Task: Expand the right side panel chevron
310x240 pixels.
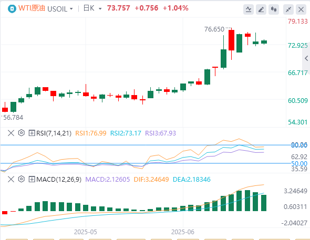Action: [306, 58]
